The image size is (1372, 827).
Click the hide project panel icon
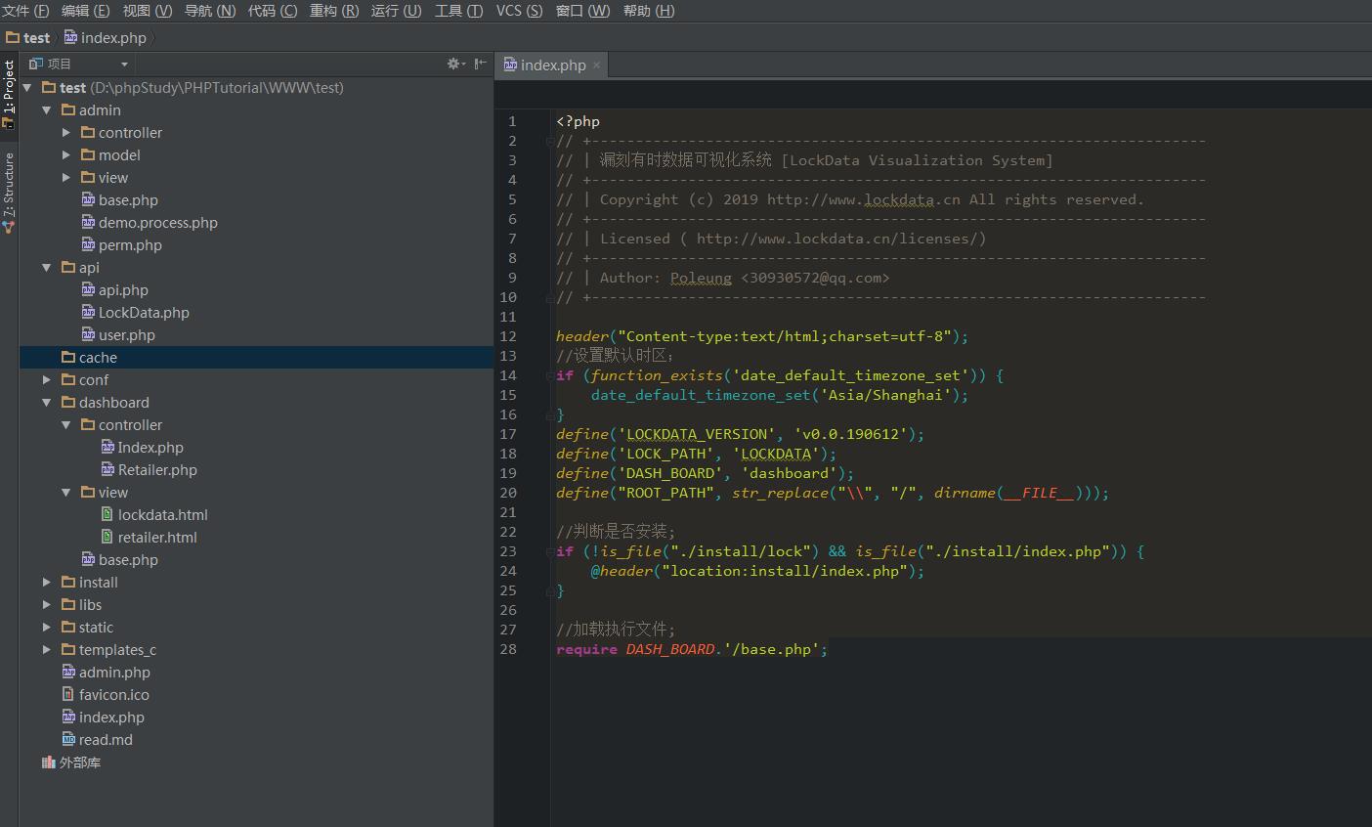[480, 64]
